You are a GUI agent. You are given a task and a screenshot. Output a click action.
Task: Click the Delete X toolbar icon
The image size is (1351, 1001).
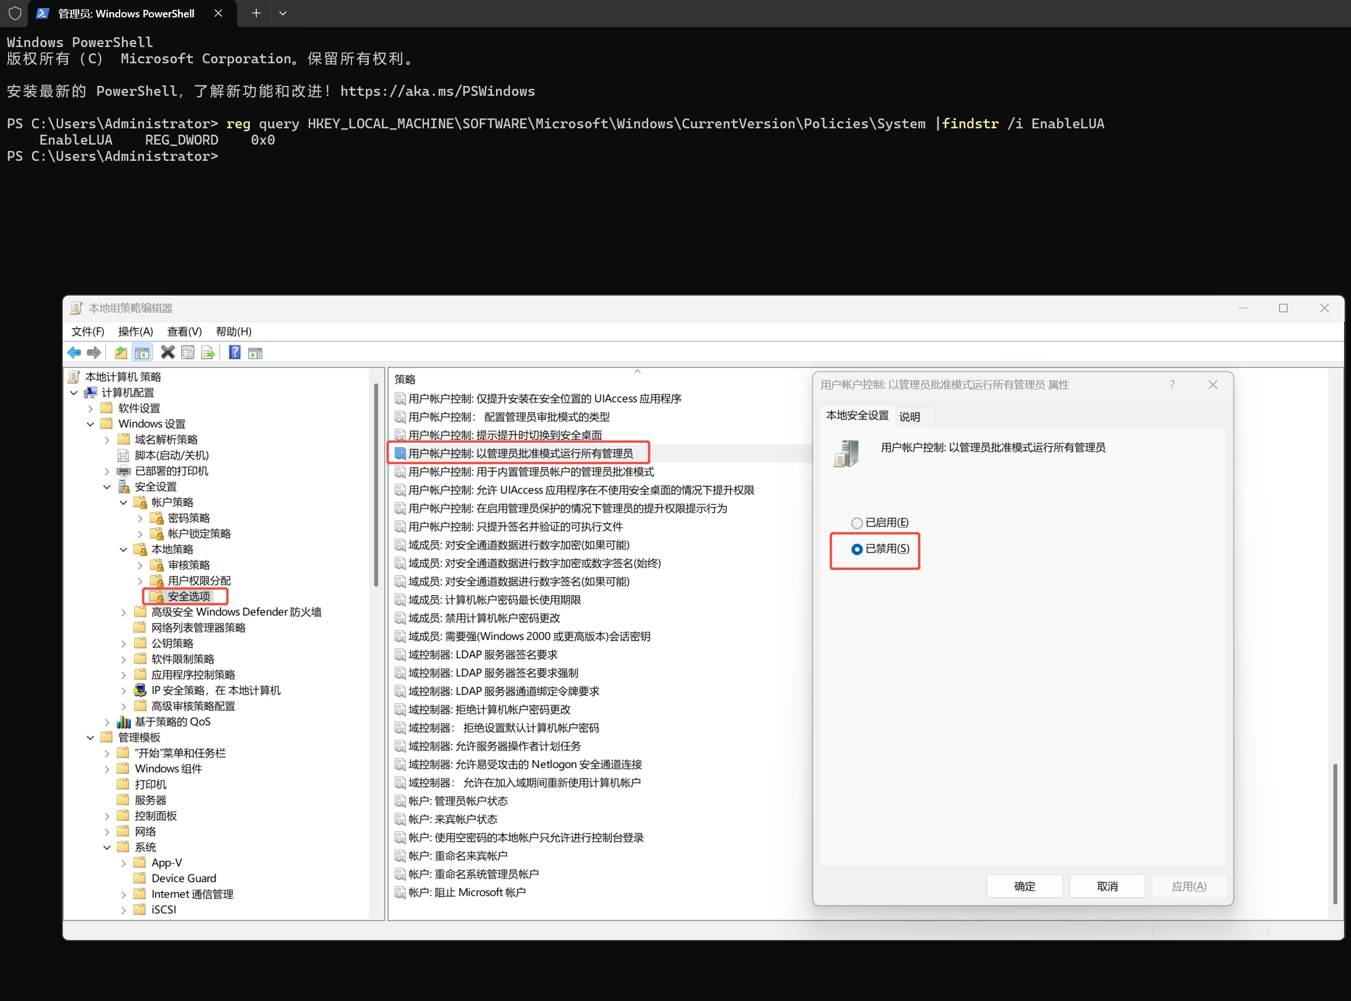pyautogui.click(x=167, y=352)
